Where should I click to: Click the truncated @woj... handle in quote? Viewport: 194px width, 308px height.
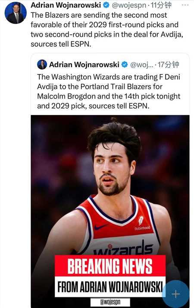142,64
